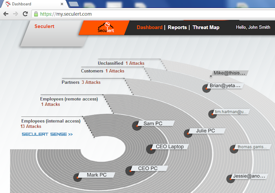
Task: Click the browser forward arrow
Action: 15,14
